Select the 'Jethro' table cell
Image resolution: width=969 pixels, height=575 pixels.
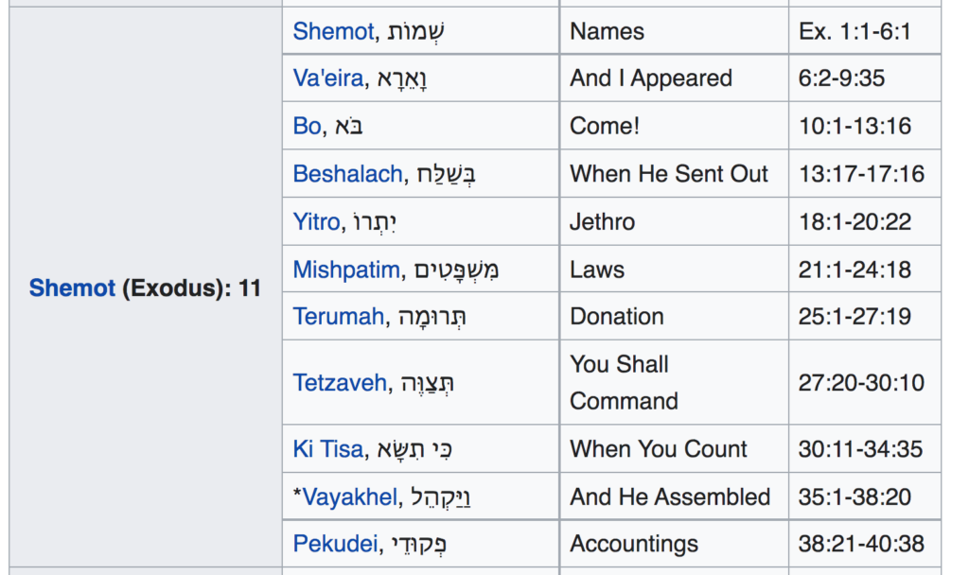[x=602, y=222]
